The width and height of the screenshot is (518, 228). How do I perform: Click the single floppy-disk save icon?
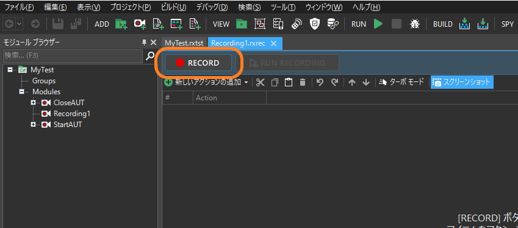coord(59,24)
